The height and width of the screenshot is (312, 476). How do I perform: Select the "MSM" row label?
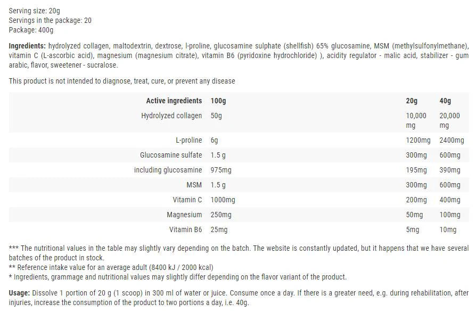pos(194,185)
